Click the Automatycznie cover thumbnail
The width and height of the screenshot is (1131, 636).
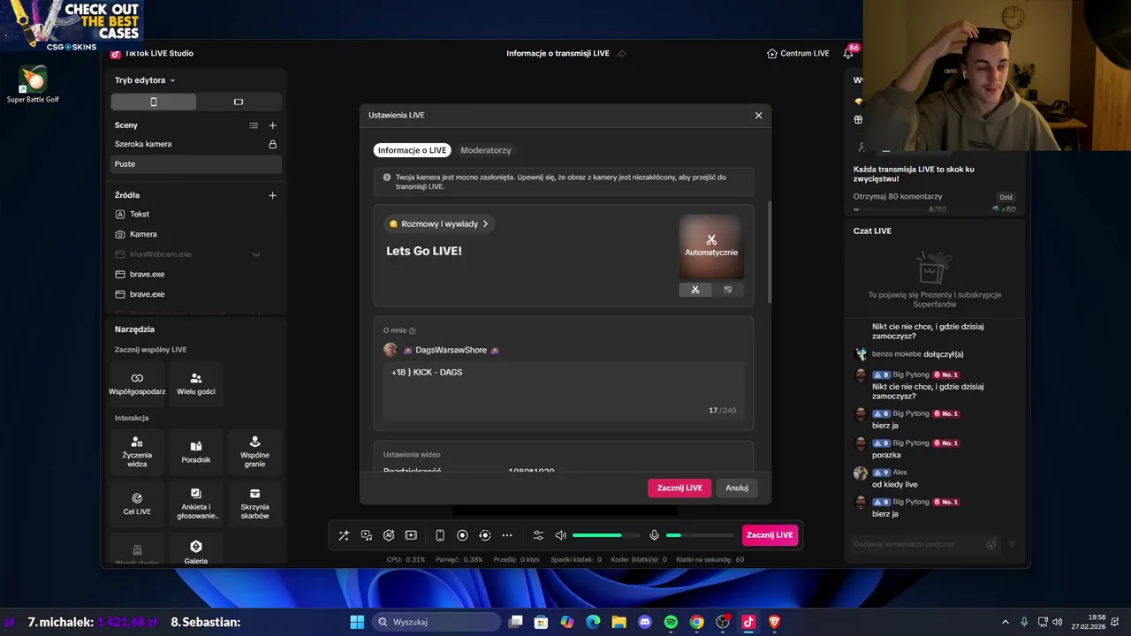tap(711, 246)
